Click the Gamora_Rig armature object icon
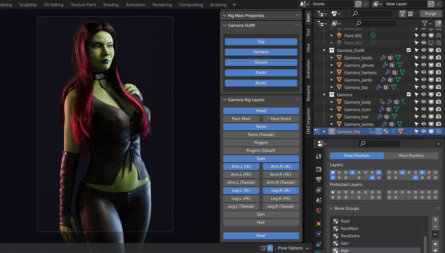The width and height of the screenshot is (445, 253). [331, 131]
